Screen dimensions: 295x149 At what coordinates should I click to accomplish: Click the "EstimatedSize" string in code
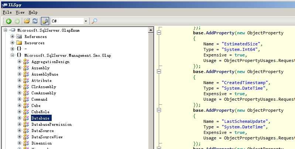pyautogui.click(x=241, y=44)
